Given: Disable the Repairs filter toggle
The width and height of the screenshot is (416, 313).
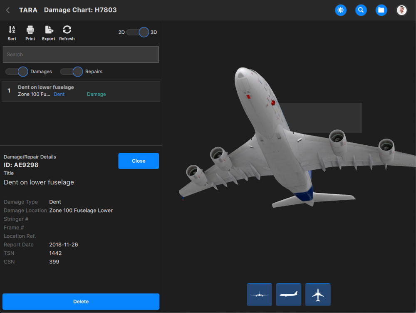Looking at the screenshot, I should tap(72, 72).
